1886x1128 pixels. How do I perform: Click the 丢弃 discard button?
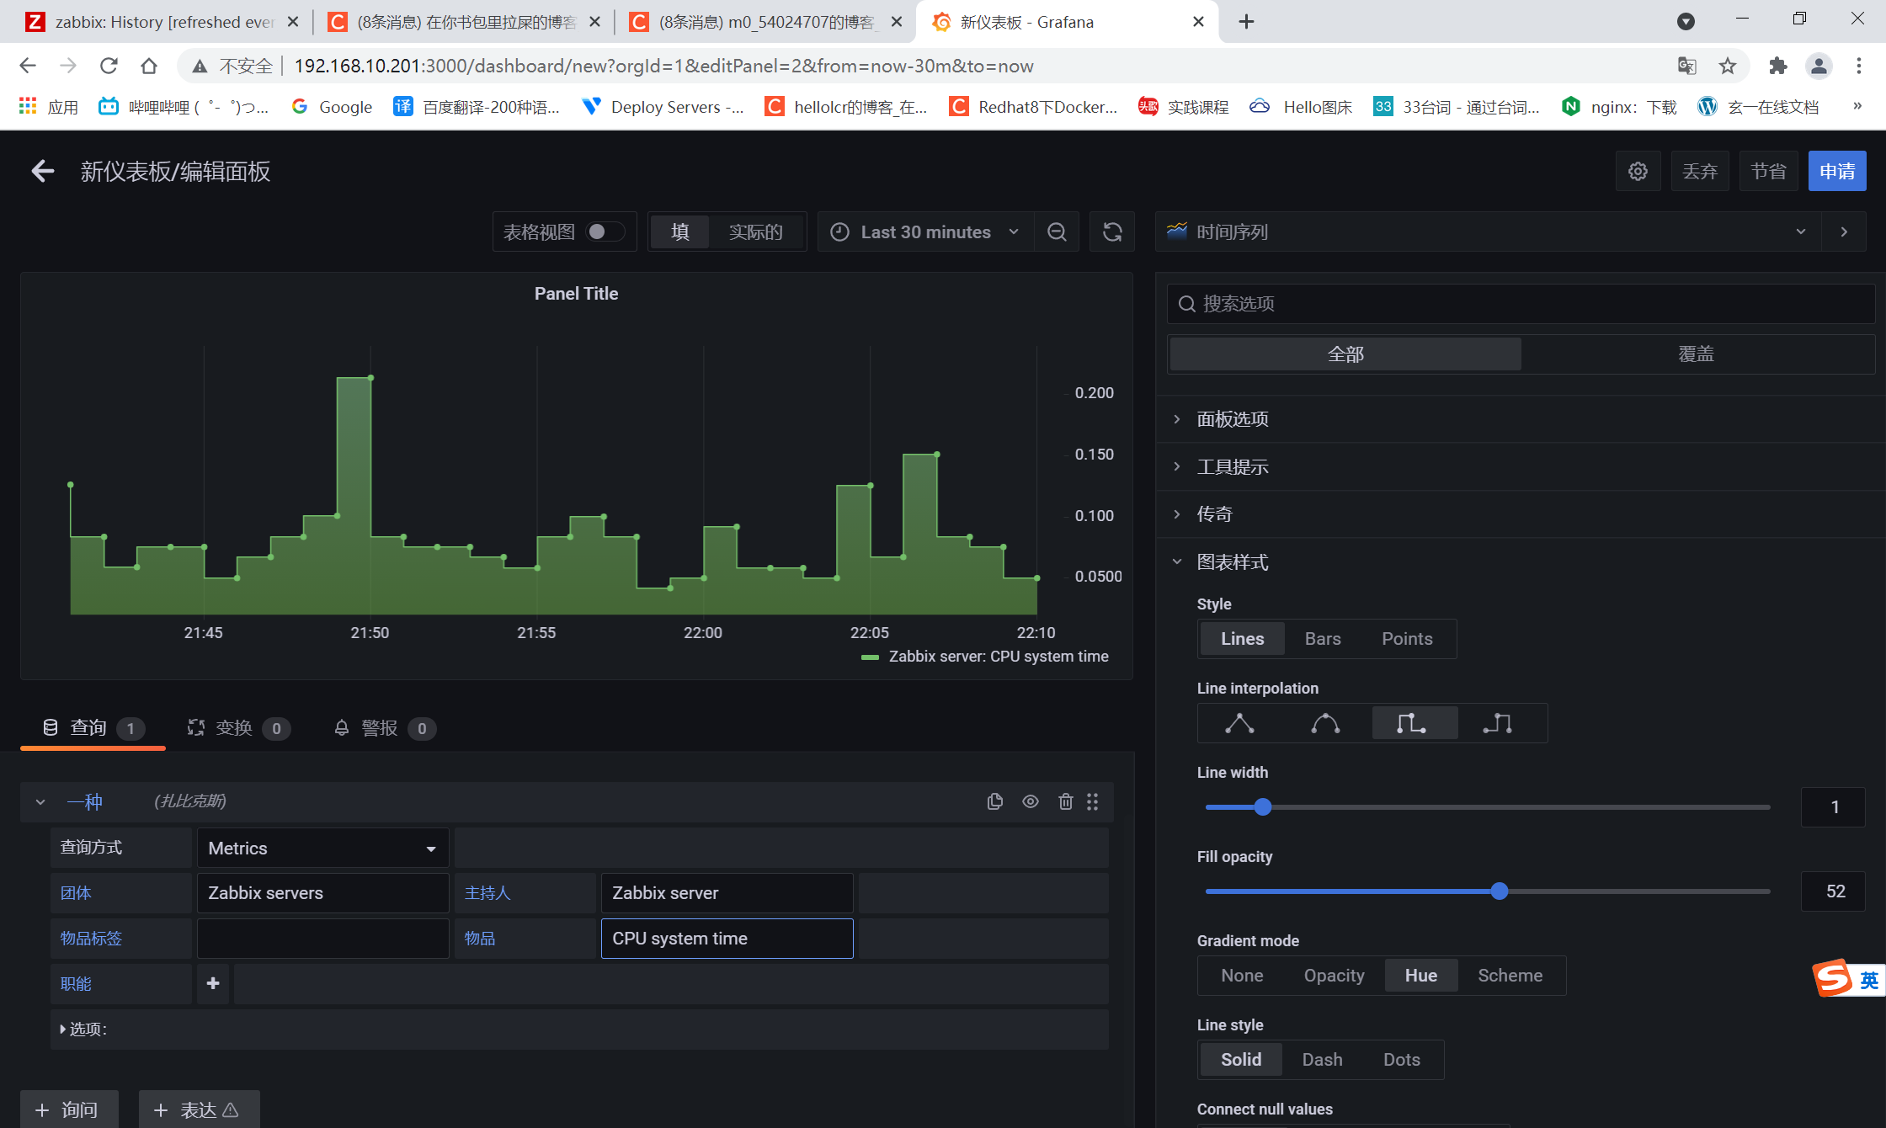point(1699,172)
